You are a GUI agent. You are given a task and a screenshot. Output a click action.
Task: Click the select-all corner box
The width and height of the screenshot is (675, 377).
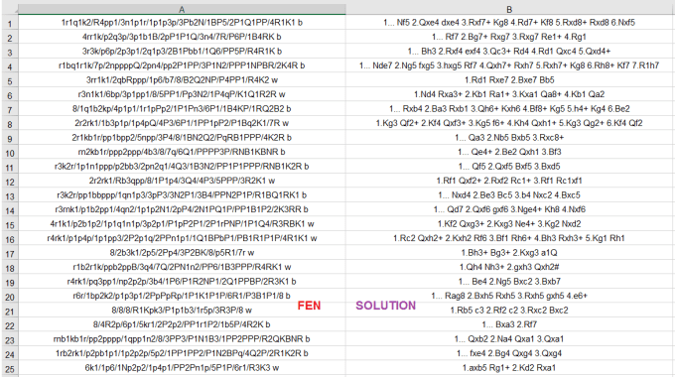click(9, 10)
